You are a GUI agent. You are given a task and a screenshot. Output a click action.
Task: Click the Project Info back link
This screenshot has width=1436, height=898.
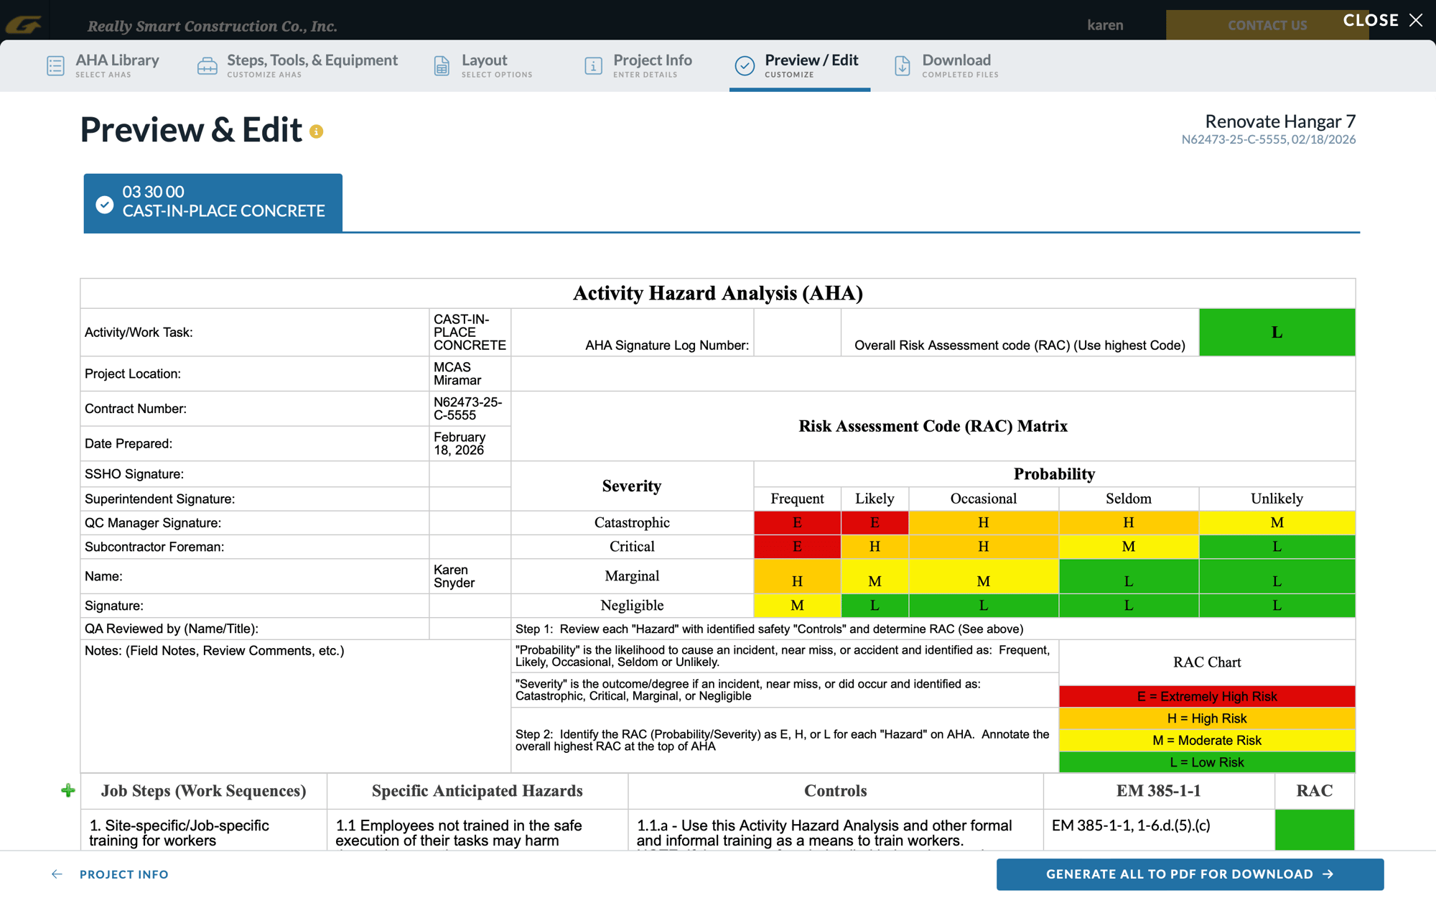coord(123,874)
